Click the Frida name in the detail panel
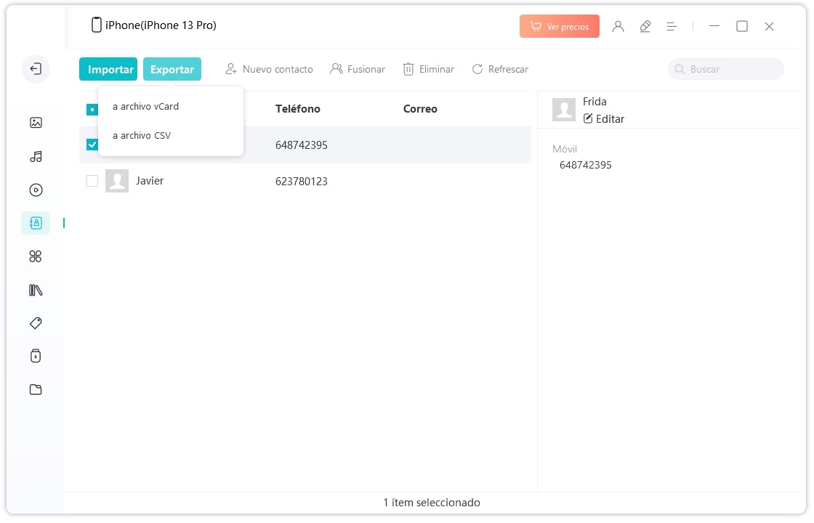The width and height of the screenshot is (814, 523). coord(595,102)
